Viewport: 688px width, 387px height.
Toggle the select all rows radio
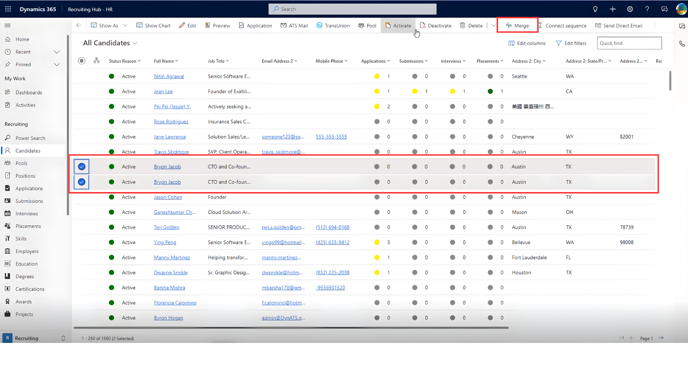(x=82, y=61)
